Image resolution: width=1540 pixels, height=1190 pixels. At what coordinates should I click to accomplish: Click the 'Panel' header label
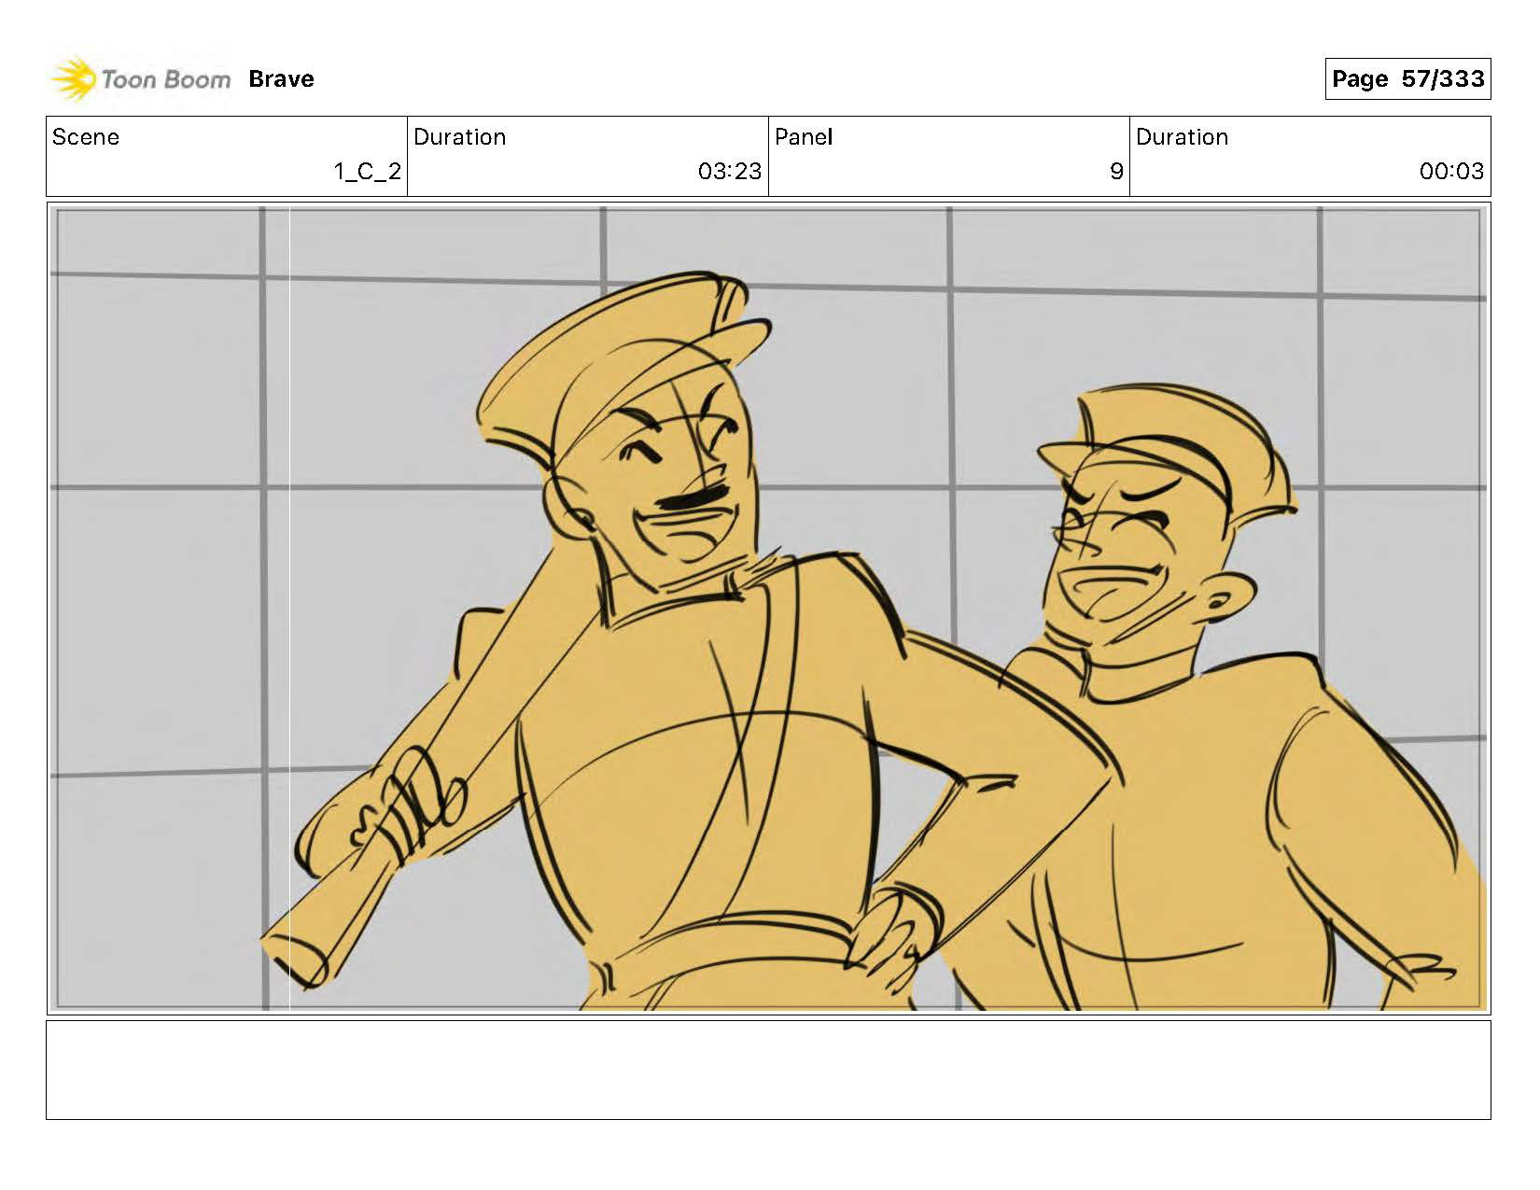(x=804, y=137)
